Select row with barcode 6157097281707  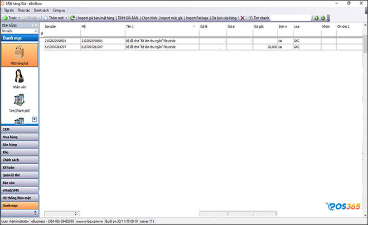pos(204,47)
